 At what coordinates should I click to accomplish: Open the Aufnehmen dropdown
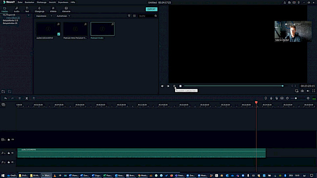(x=63, y=16)
